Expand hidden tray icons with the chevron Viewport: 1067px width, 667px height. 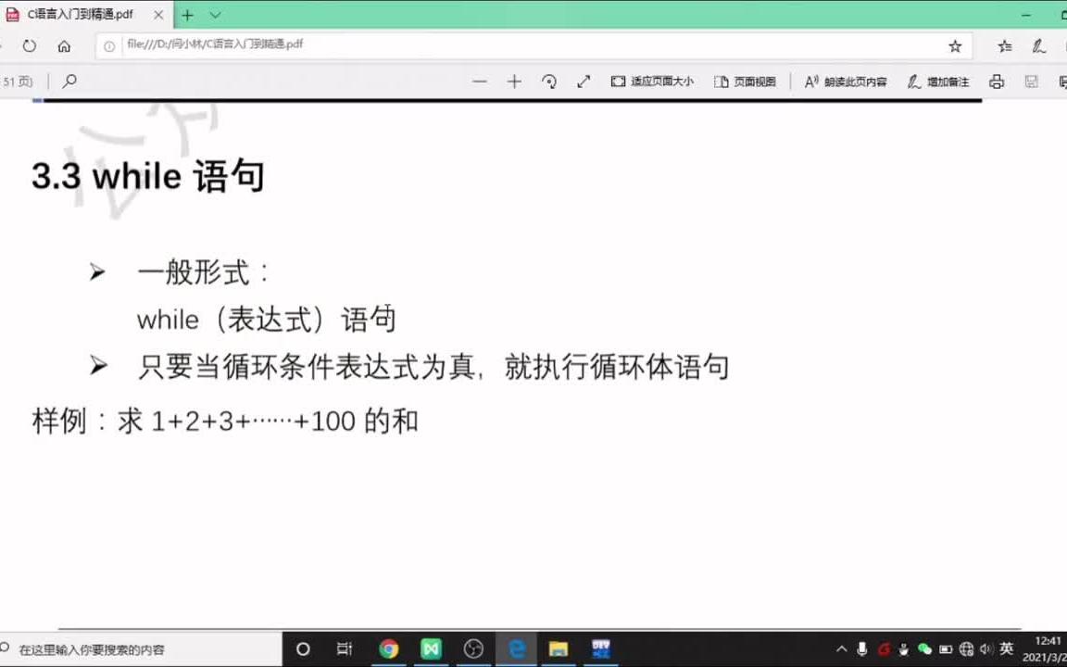[841, 649]
